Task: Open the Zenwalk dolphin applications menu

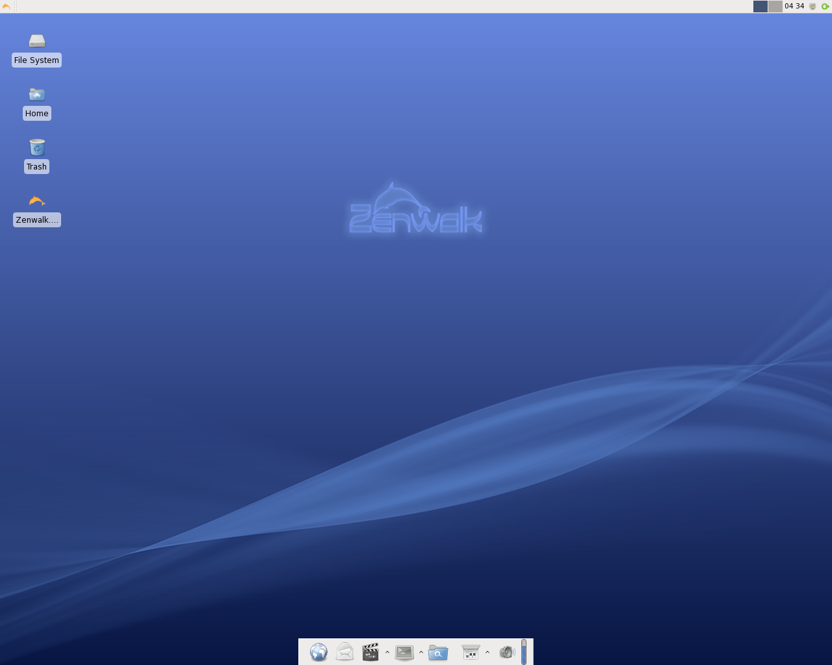Action: click(x=6, y=6)
